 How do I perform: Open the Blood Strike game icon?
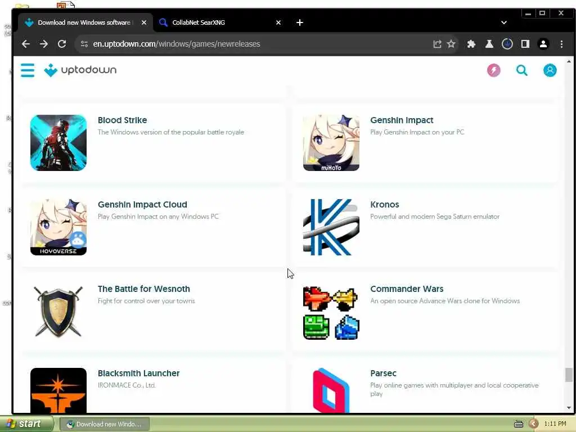click(x=58, y=143)
